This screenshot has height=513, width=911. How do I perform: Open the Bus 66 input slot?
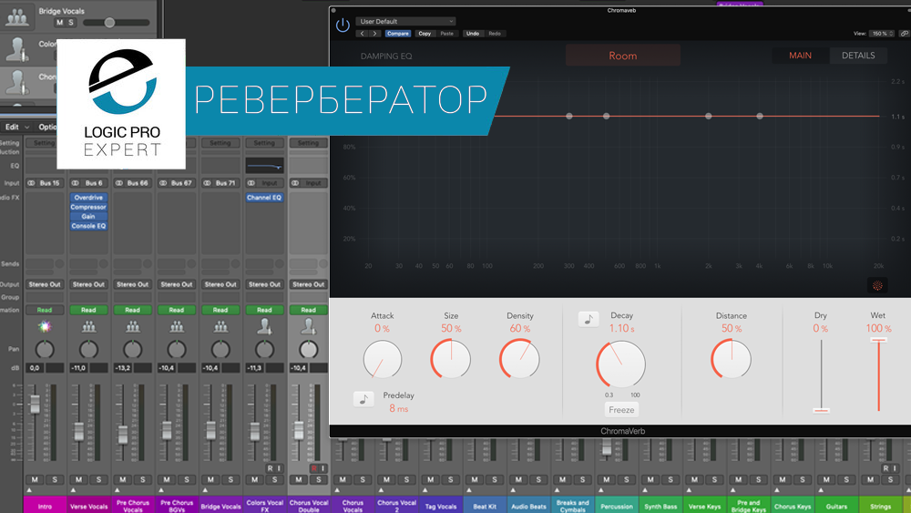pyautogui.click(x=132, y=183)
